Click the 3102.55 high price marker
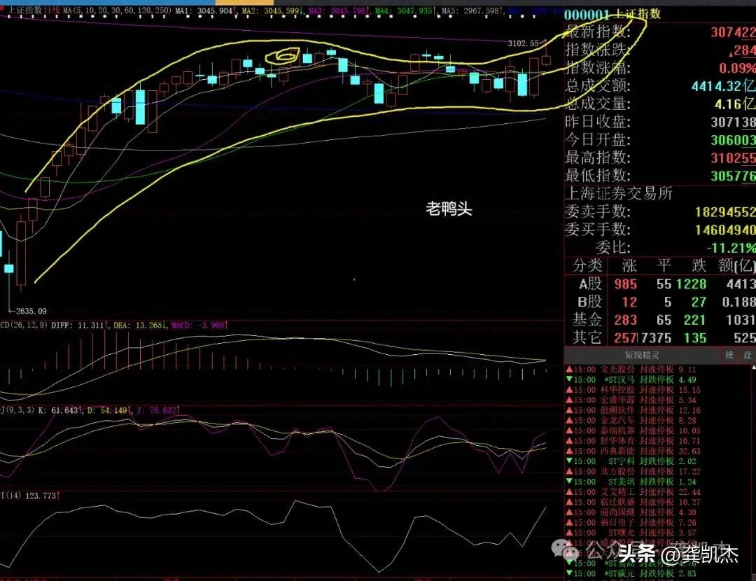 point(524,43)
